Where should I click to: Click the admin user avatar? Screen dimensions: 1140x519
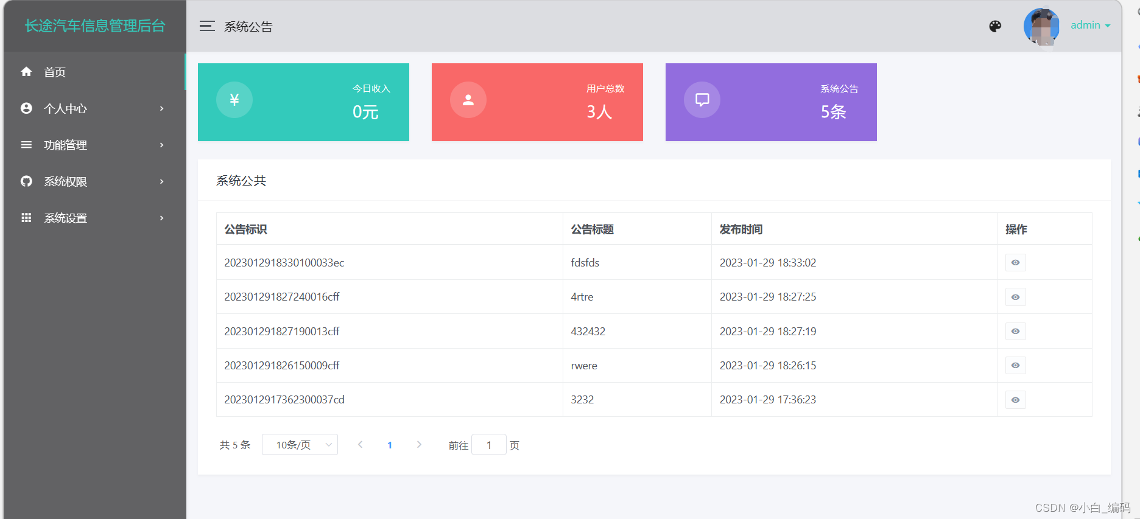click(x=1042, y=26)
